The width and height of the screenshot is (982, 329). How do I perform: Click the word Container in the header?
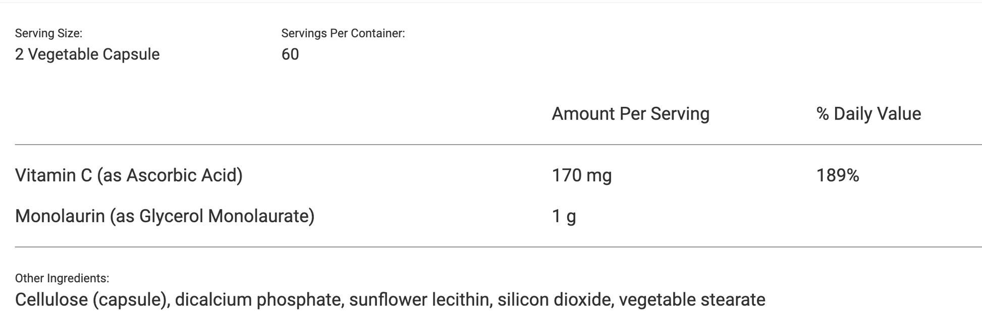(376, 33)
